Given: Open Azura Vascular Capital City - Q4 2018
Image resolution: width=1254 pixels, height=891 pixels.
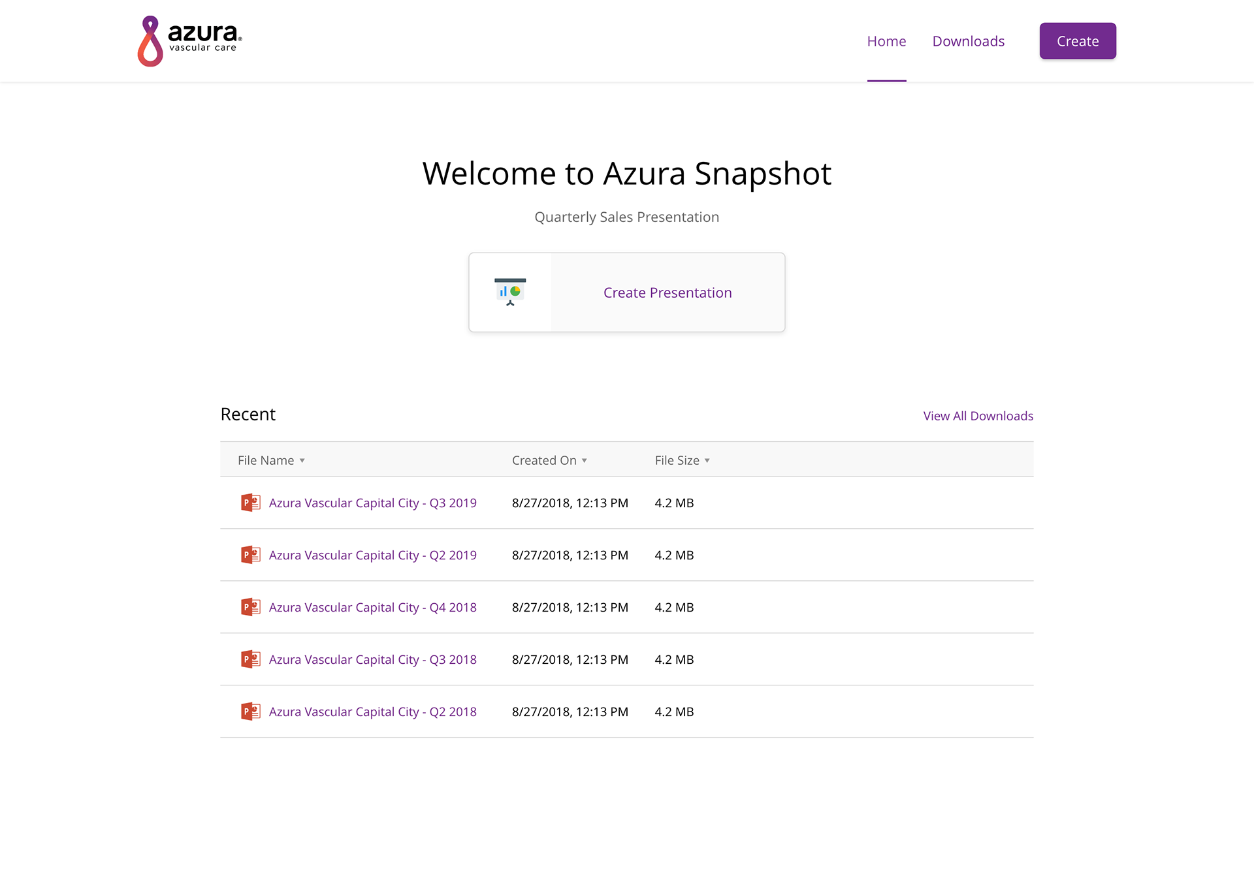Looking at the screenshot, I should (x=373, y=607).
